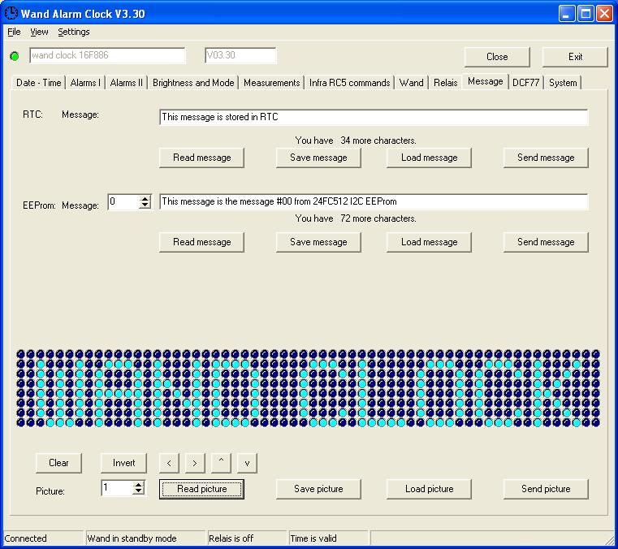
Task: Increase the EEProm message number spinner
Action: point(145,199)
